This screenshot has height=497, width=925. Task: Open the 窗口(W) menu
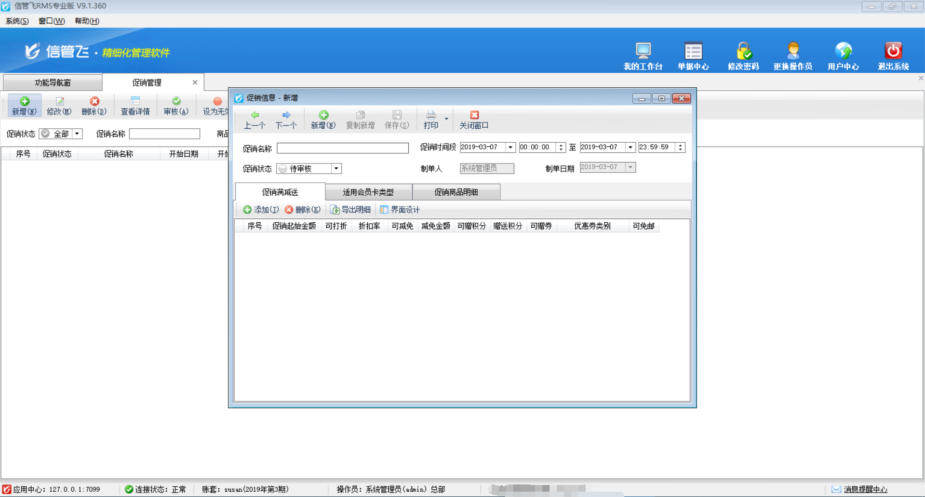pos(51,21)
